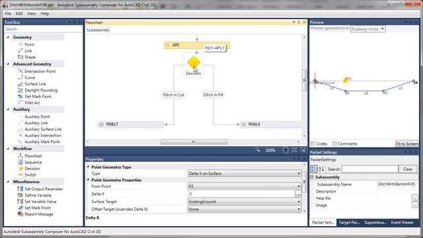
Task: Sort Packet Settings alphabetically
Action: tap(321, 169)
